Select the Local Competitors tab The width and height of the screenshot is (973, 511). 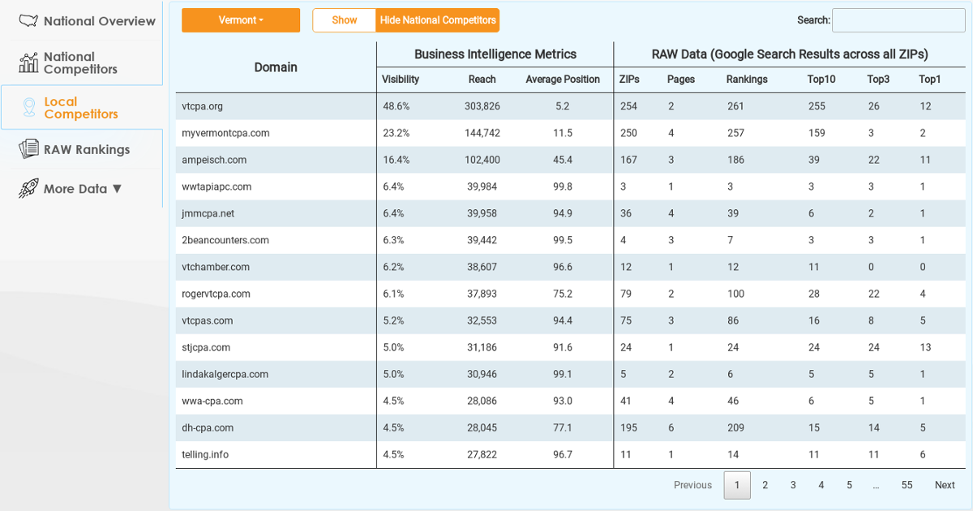(x=81, y=107)
